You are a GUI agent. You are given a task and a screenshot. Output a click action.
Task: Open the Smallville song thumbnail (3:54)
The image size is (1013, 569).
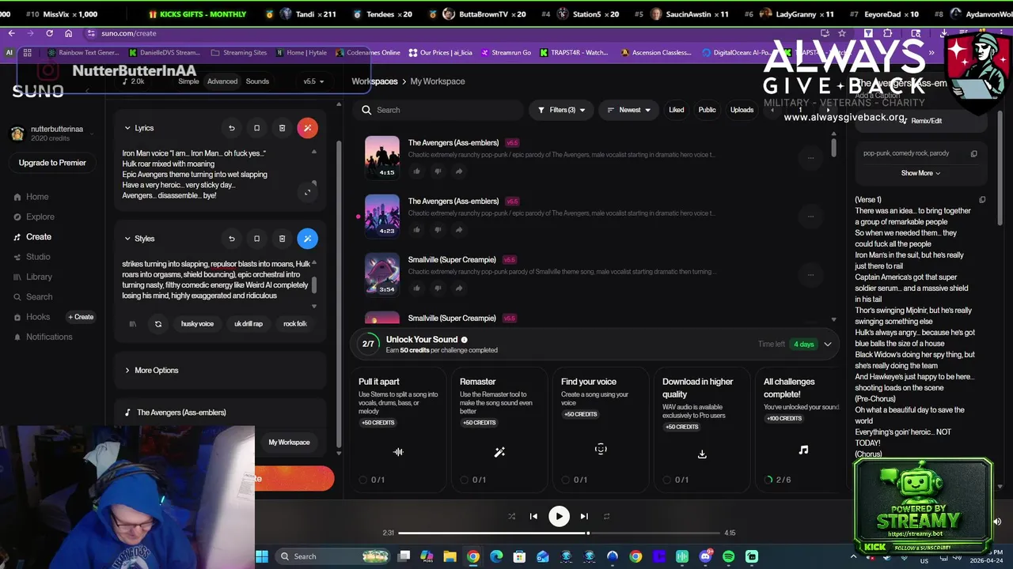382,273
